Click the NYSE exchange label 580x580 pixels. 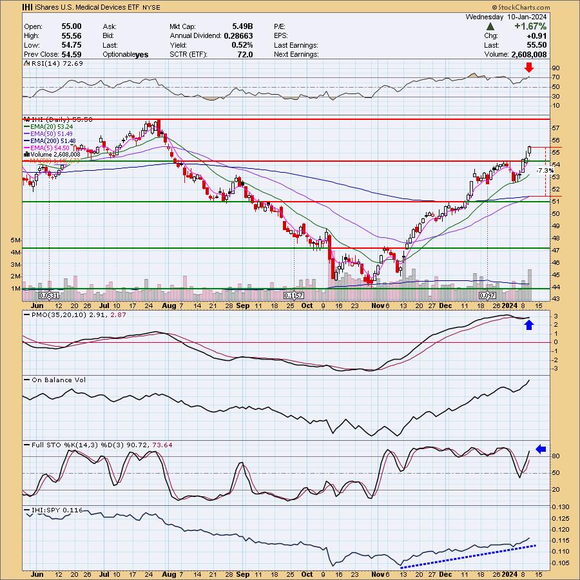151,7
